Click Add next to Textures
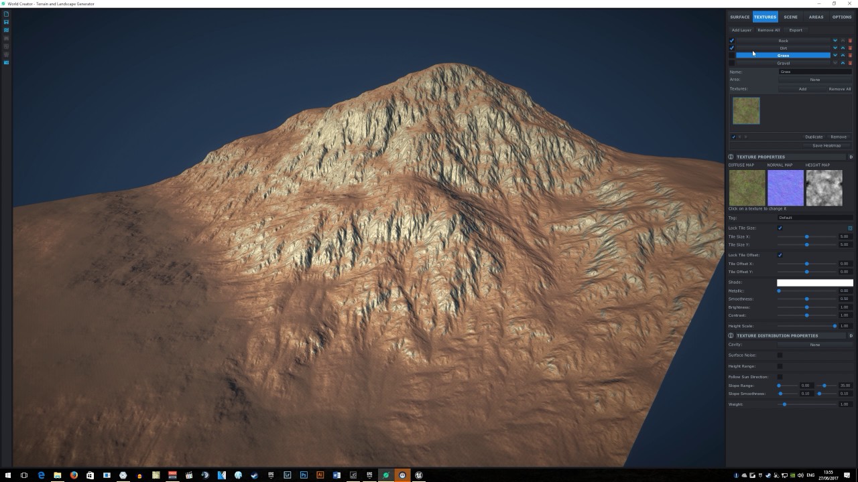The width and height of the screenshot is (858, 482). pyautogui.click(x=802, y=89)
